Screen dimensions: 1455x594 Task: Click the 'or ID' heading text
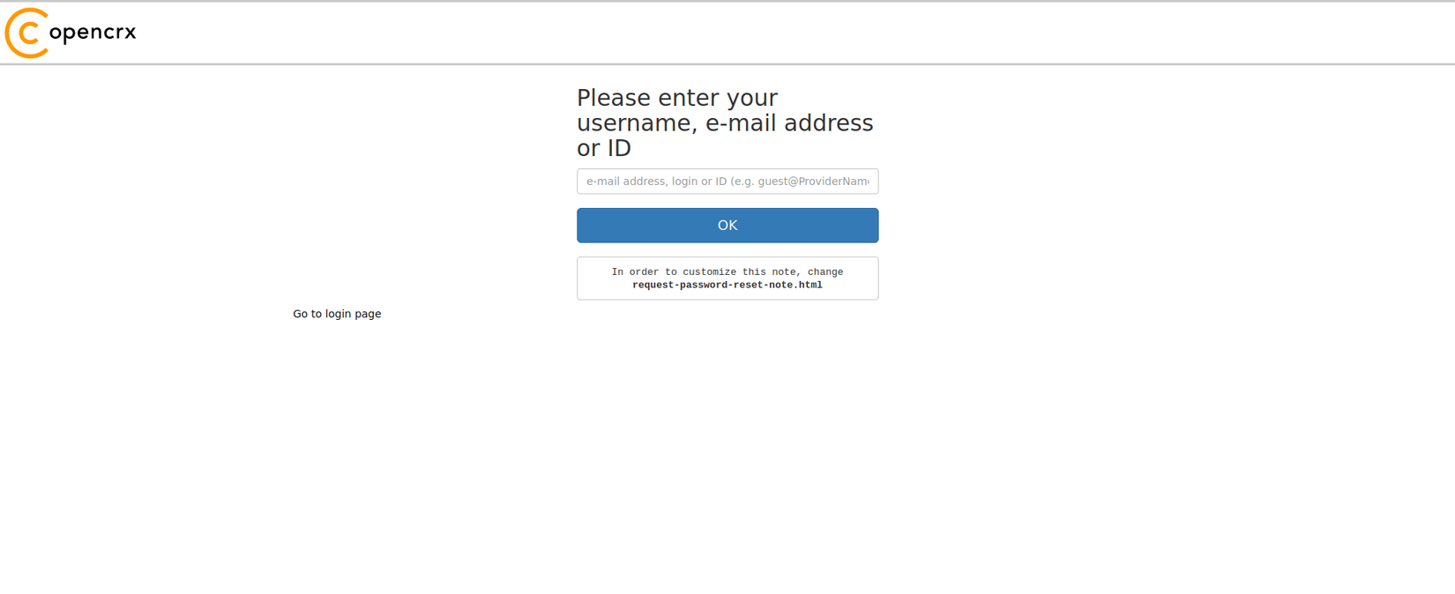coord(604,148)
